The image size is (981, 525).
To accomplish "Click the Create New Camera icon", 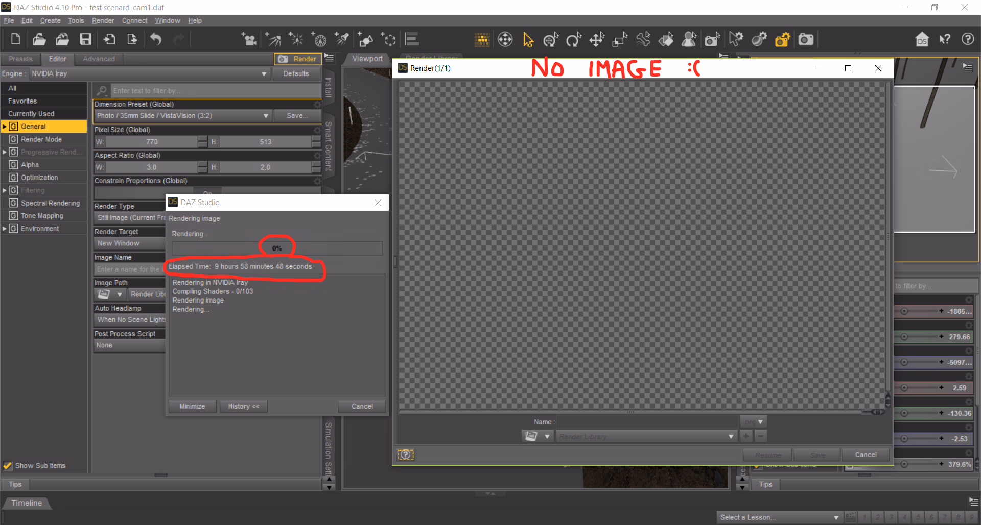I will click(x=249, y=39).
